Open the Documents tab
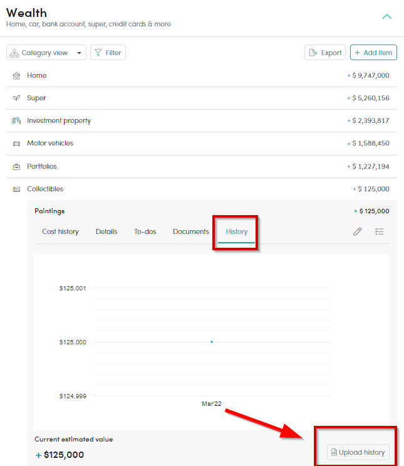 click(x=191, y=231)
